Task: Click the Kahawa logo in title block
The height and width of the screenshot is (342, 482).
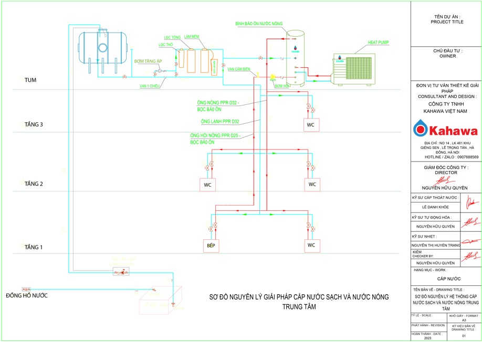Action: (x=445, y=131)
